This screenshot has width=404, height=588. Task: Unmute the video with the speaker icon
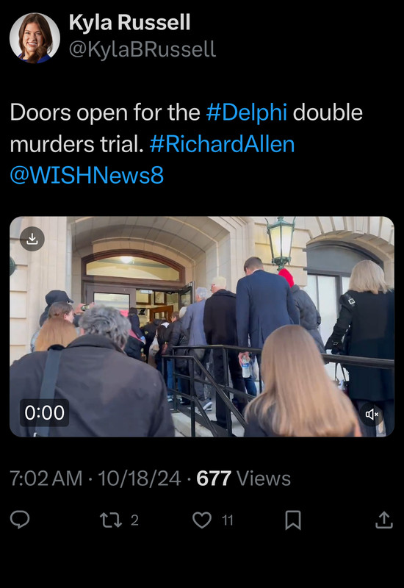pyautogui.click(x=372, y=414)
